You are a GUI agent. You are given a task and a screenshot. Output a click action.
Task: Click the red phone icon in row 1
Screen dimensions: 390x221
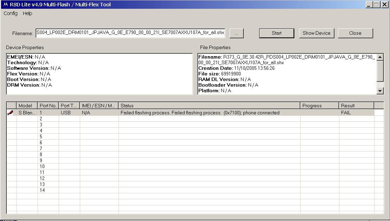(10, 113)
